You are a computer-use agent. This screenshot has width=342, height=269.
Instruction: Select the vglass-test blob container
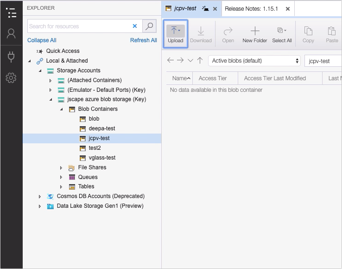[102, 158]
